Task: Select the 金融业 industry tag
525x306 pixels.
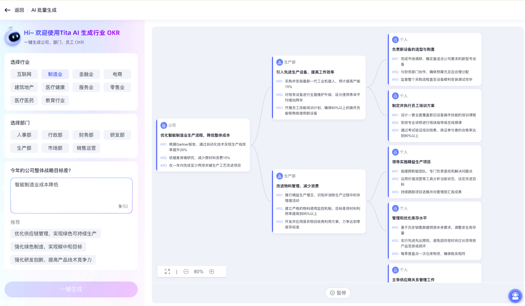Action: pyautogui.click(x=86, y=74)
